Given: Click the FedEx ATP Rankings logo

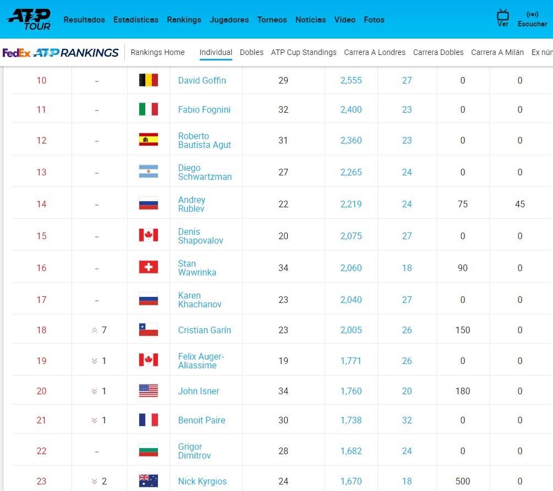Looking at the screenshot, I should tap(61, 53).
